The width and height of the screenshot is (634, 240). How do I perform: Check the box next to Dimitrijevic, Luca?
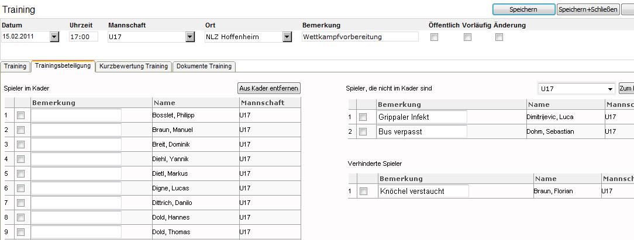coord(363,117)
